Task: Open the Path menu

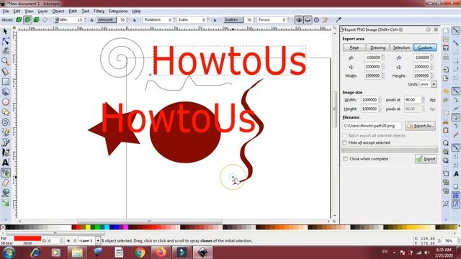Action: click(x=73, y=12)
